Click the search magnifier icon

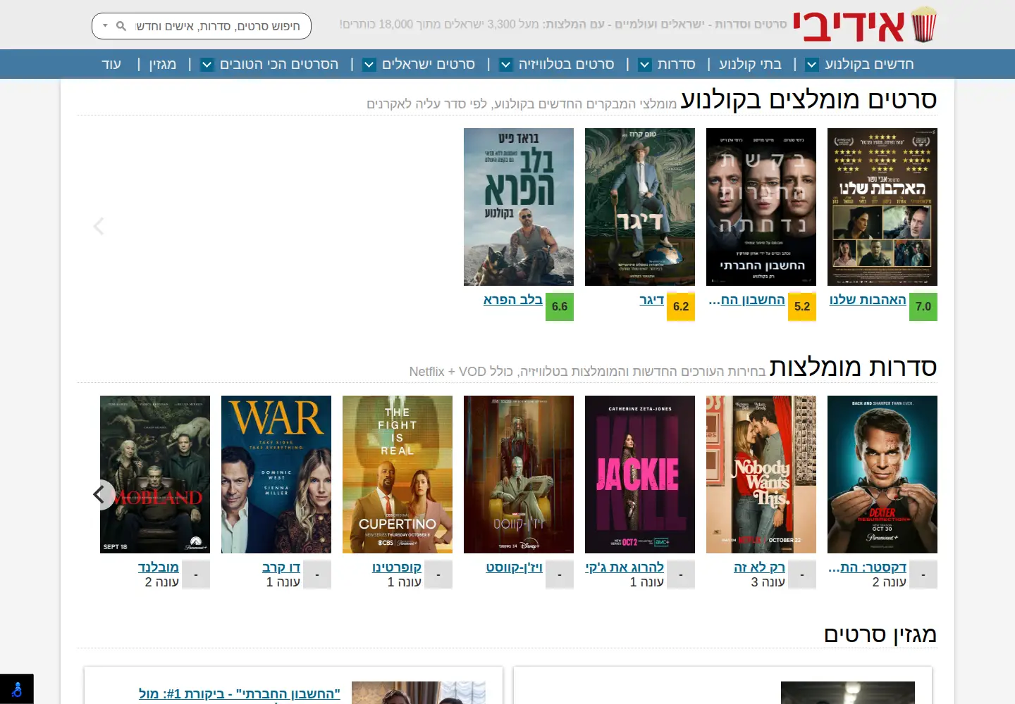point(121,26)
